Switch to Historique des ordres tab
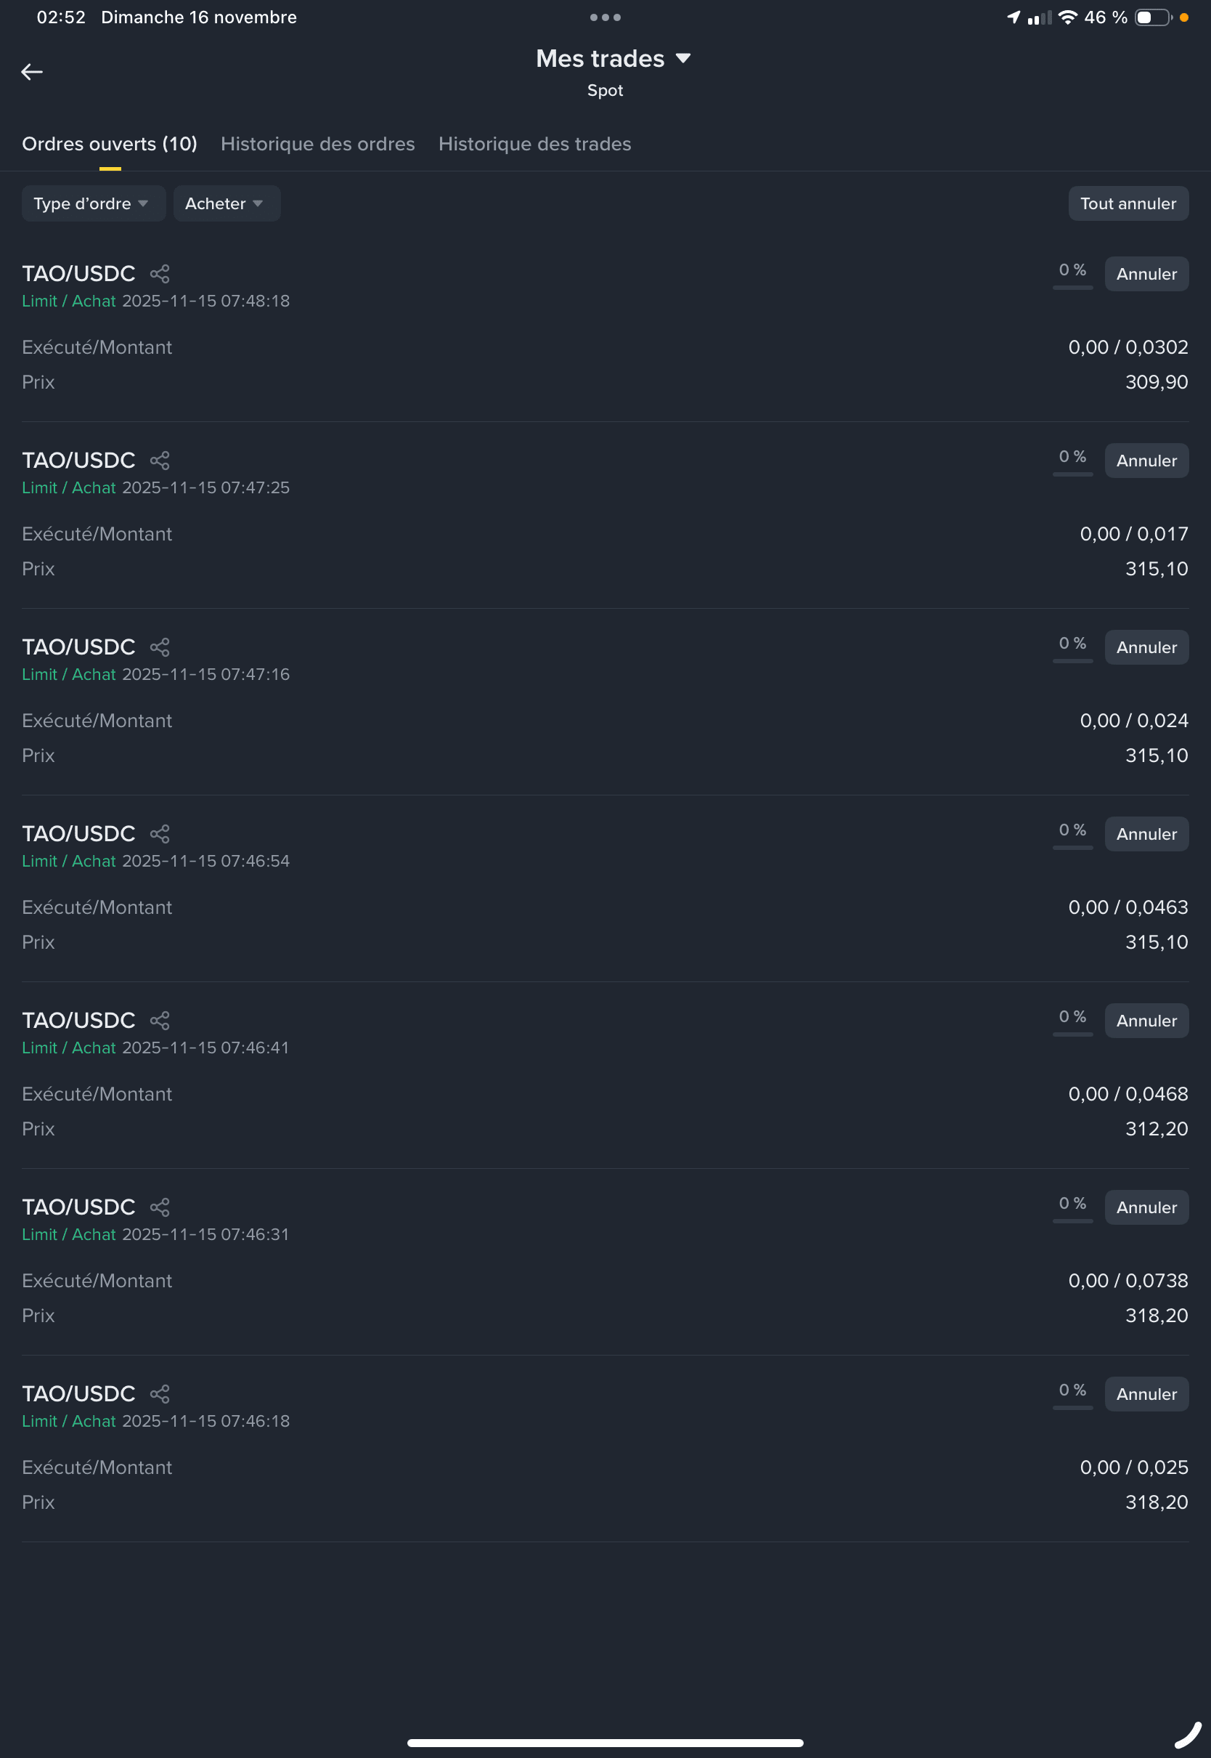1211x1758 pixels. pyautogui.click(x=318, y=145)
